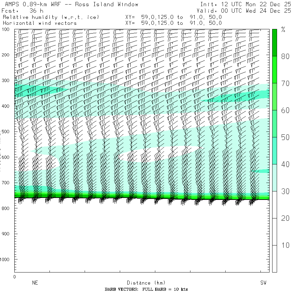Click the light green 60–70 colorbar segment
The width and height of the screenshot is (293, 293).
pyautogui.click(x=274, y=96)
